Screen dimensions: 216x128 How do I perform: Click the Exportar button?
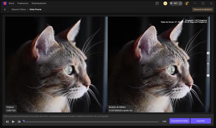[201, 121]
